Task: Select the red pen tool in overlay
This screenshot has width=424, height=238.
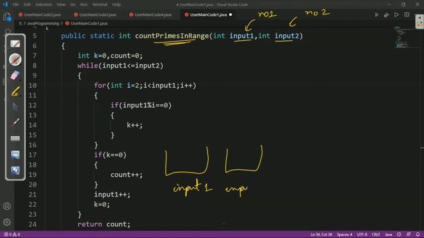Action: [15, 59]
